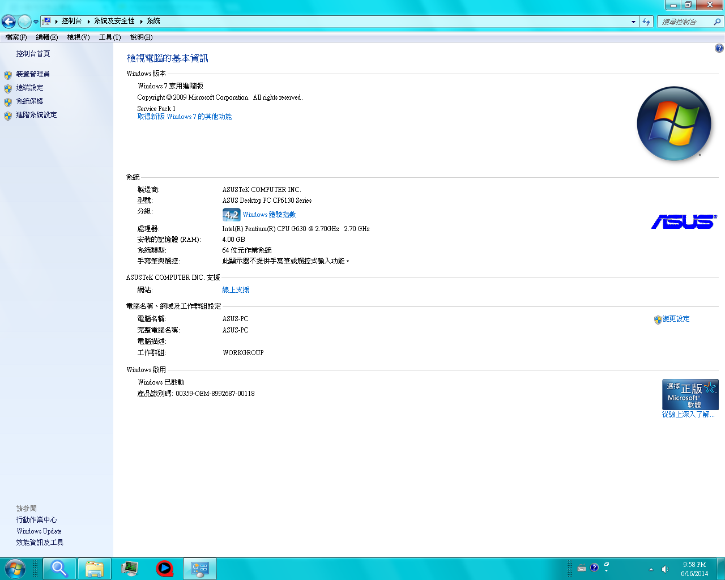
Task: Open help with the blue question mark
Action: 719,48
